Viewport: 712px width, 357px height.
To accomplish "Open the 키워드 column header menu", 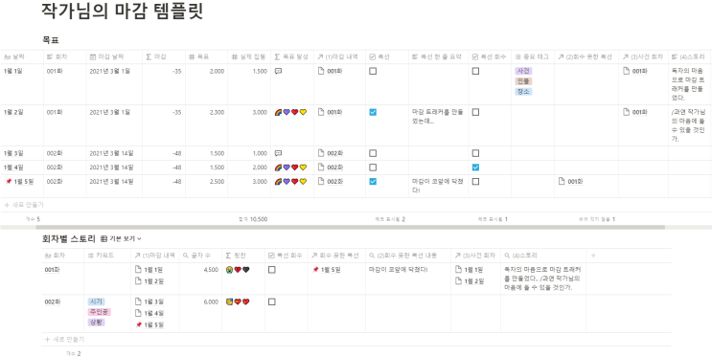I will pyautogui.click(x=107, y=256).
